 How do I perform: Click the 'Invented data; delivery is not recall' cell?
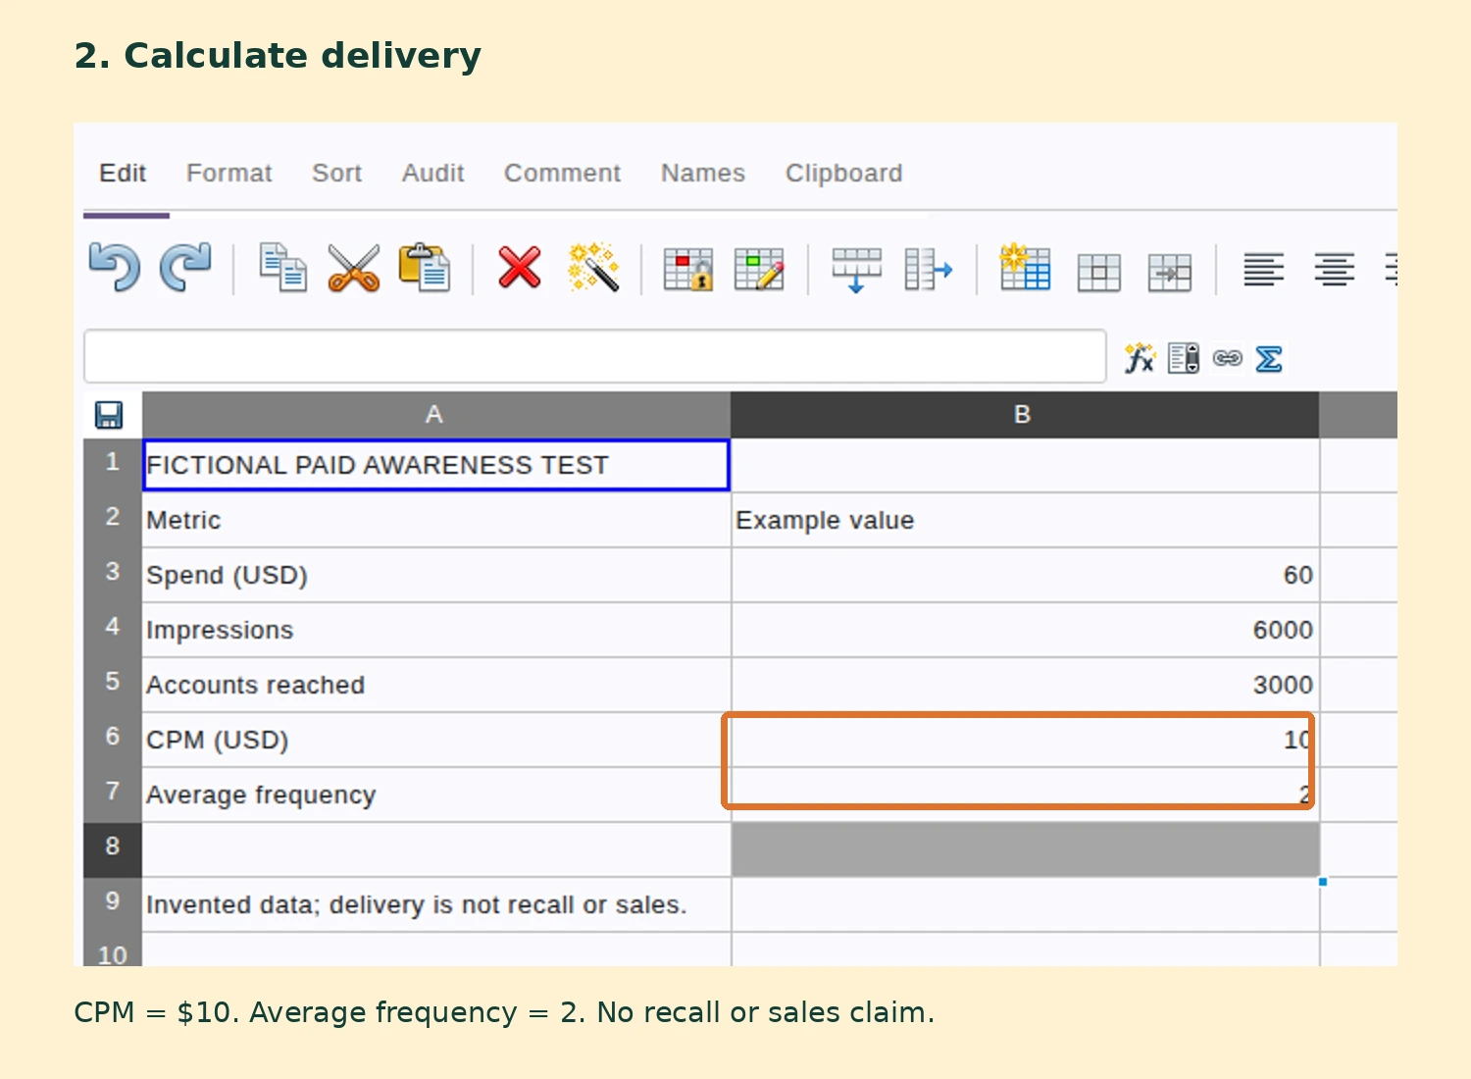coord(436,904)
